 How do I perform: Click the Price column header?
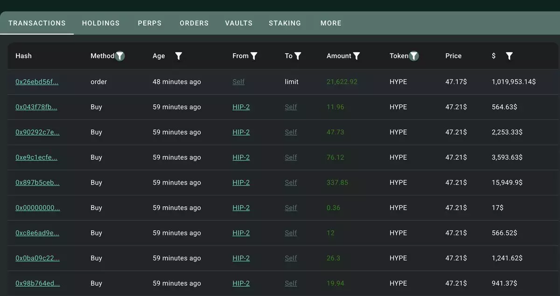453,56
